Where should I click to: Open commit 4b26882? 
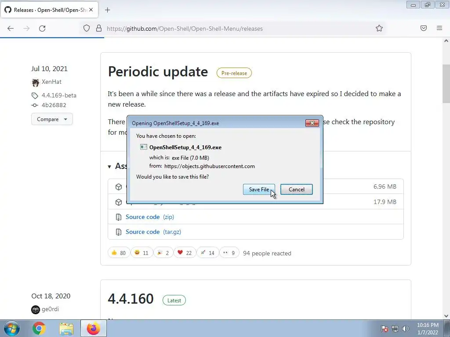click(54, 105)
